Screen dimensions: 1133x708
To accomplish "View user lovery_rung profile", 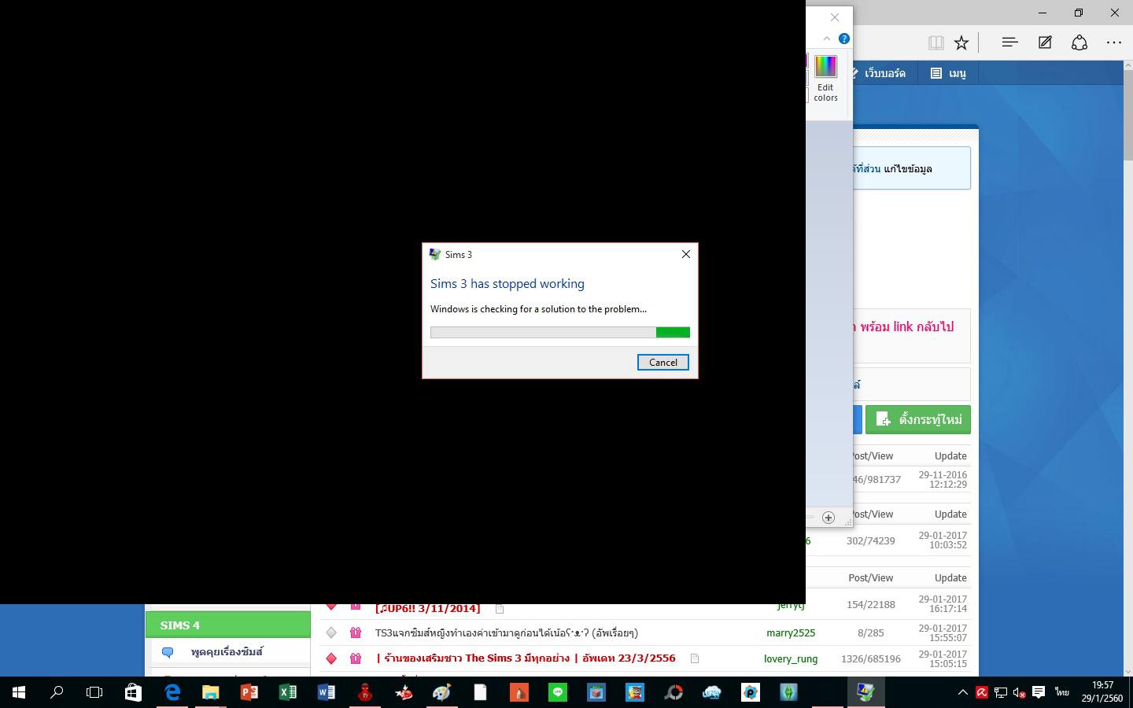I will click(x=791, y=658).
